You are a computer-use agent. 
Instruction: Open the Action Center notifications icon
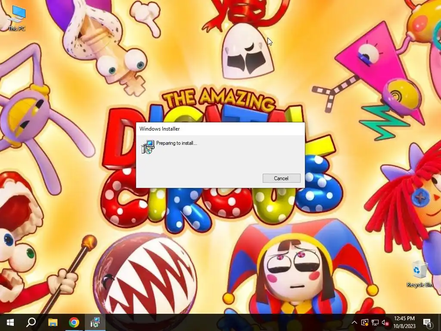pyautogui.click(x=427, y=322)
